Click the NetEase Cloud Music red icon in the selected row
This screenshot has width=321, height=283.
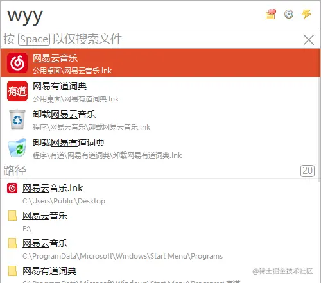tap(17, 63)
